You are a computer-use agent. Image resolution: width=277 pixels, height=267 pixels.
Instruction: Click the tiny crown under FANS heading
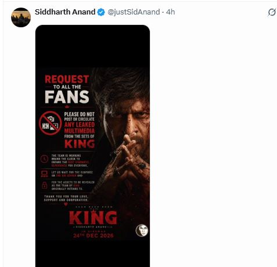click(x=67, y=107)
